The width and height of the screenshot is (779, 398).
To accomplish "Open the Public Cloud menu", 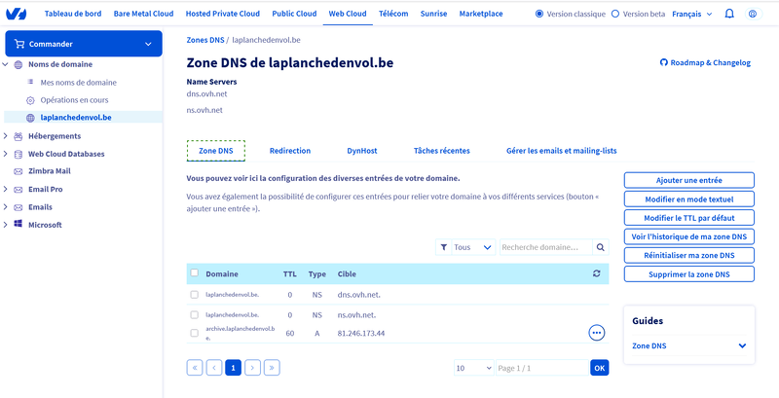I will pyautogui.click(x=294, y=14).
